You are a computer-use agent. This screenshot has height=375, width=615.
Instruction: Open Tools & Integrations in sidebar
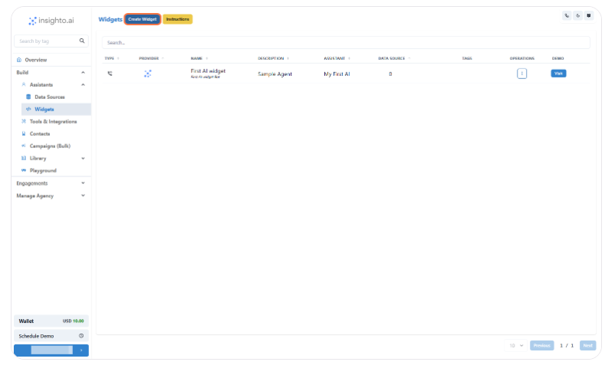(x=53, y=122)
